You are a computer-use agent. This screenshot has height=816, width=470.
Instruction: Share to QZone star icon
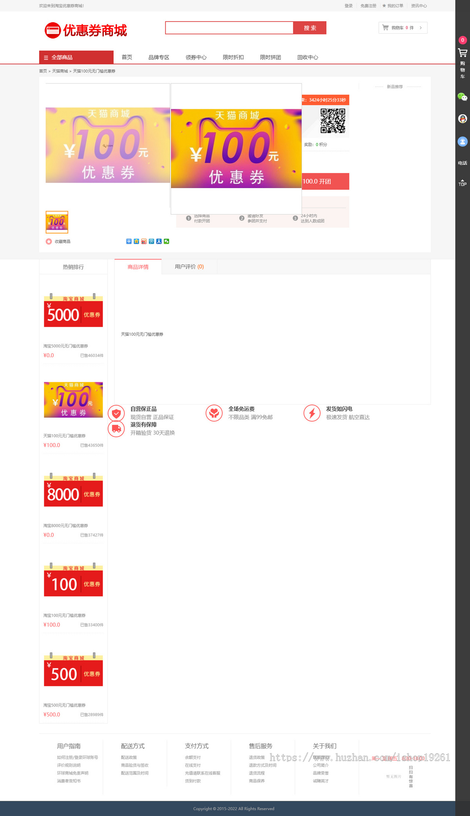[x=136, y=241]
